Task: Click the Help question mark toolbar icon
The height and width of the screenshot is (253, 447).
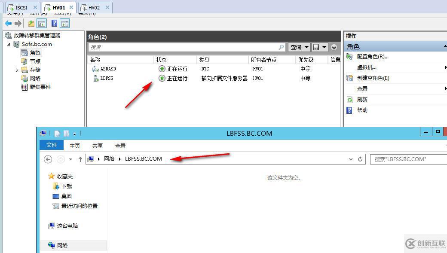Action: (x=54, y=24)
